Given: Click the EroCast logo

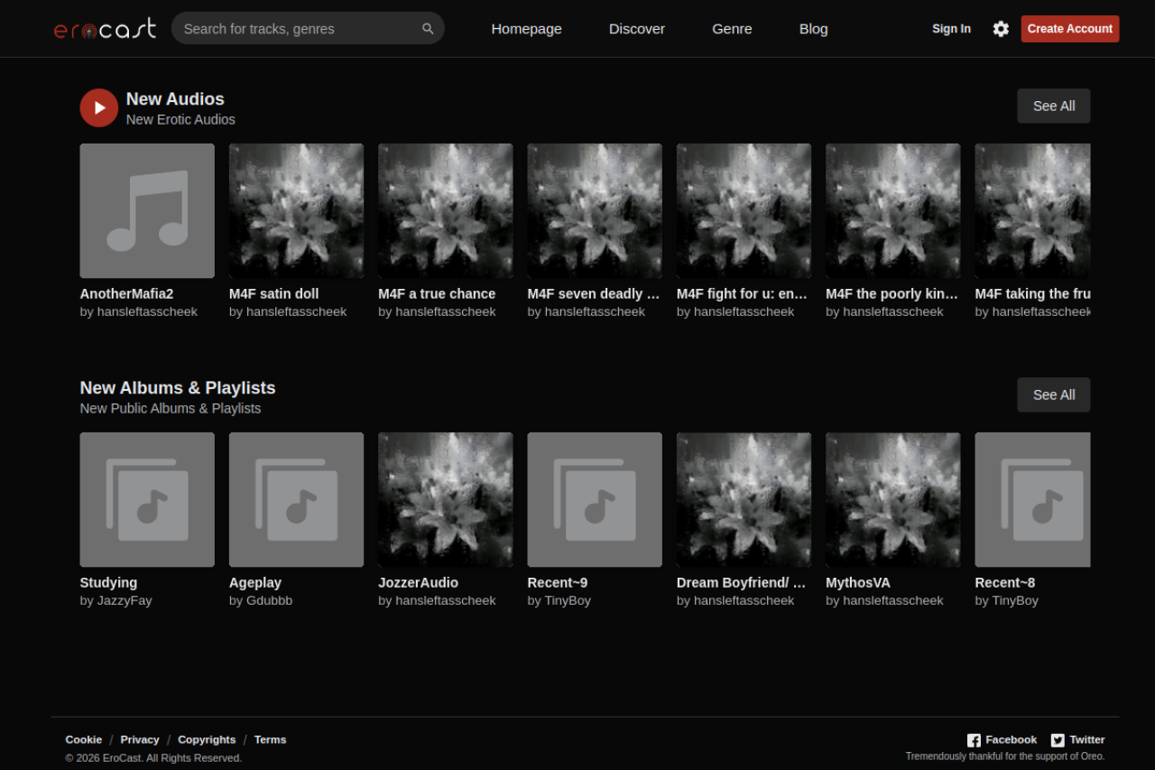Looking at the screenshot, I should pyautogui.click(x=104, y=28).
